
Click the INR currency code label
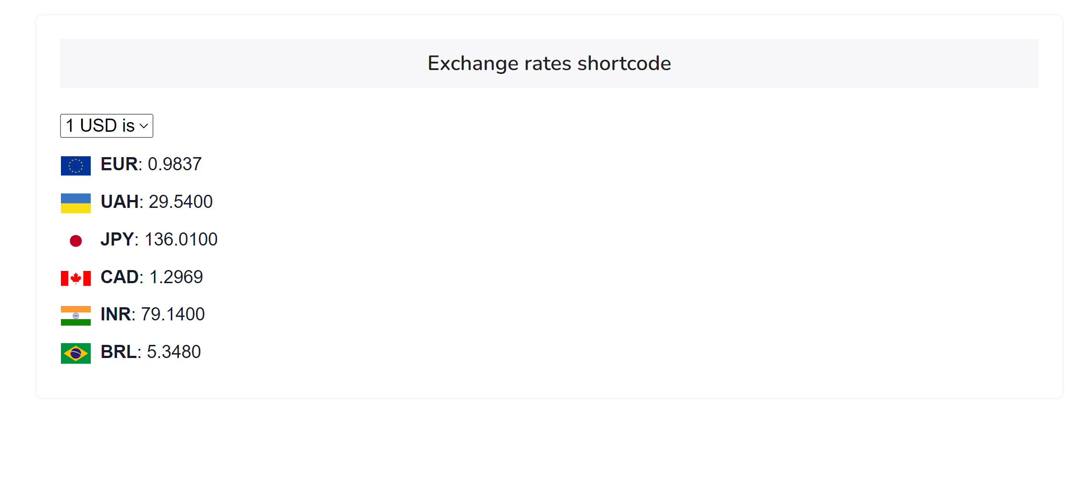116,314
